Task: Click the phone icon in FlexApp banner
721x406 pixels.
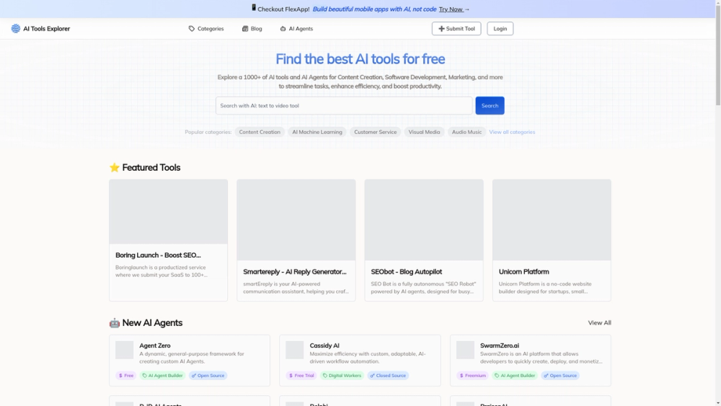Action: 253,8
